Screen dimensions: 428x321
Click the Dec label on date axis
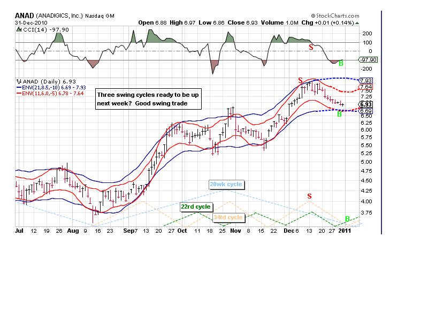pos(289,231)
